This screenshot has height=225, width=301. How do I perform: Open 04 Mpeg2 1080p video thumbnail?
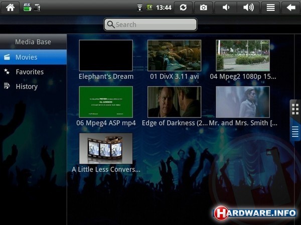[243, 55]
